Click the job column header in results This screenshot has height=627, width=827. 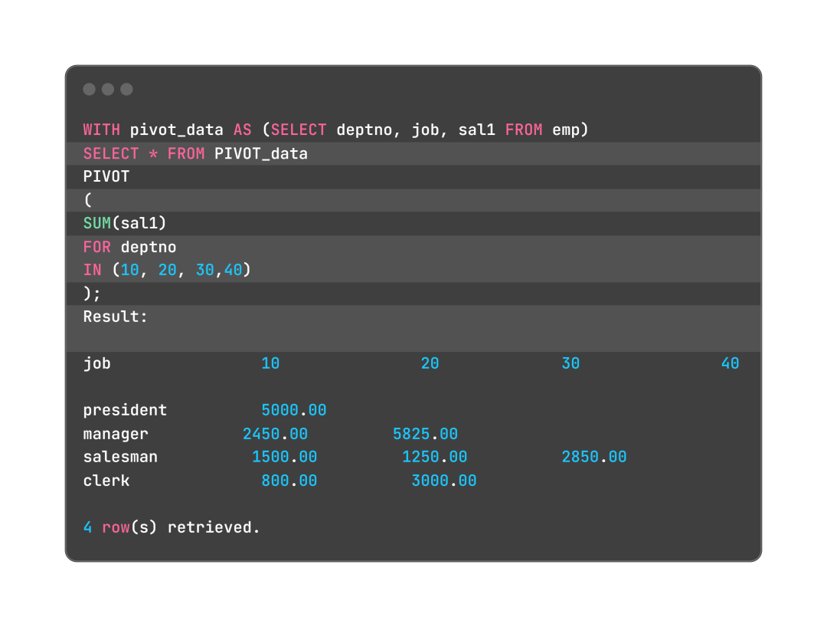(x=97, y=363)
